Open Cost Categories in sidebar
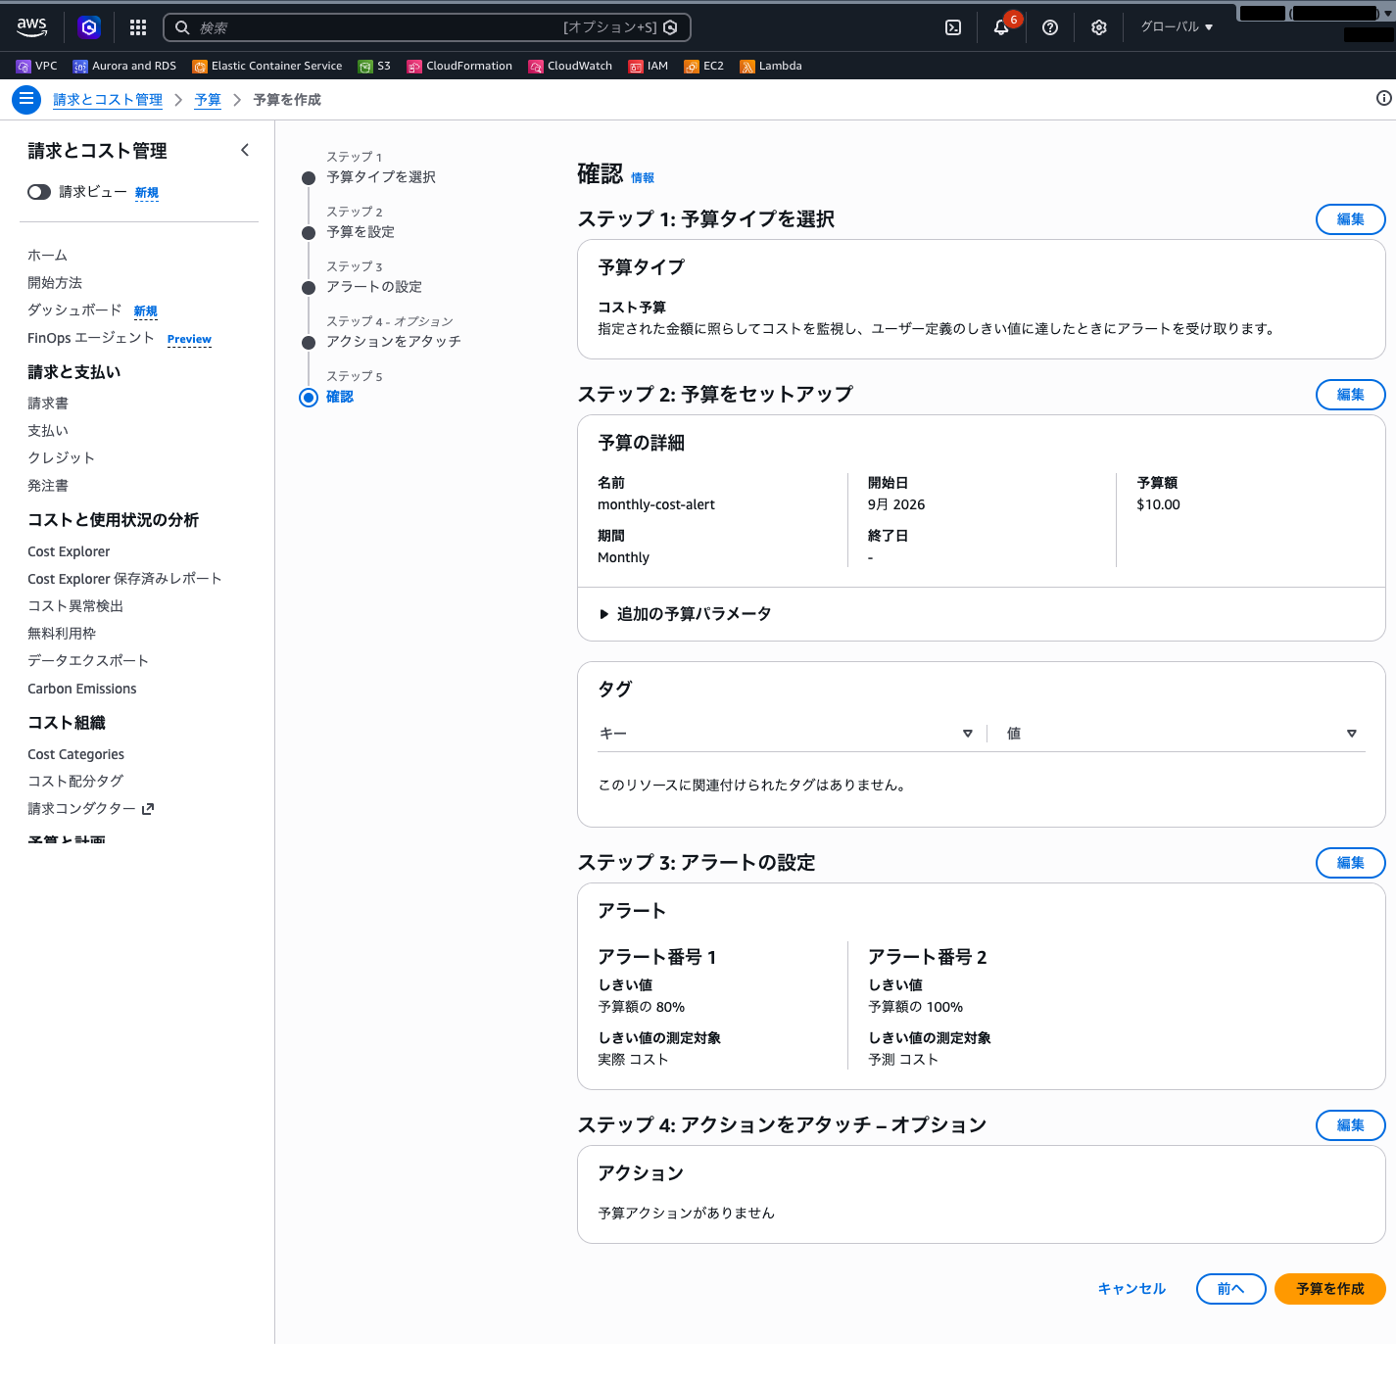This screenshot has height=1382, width=1396. coord(75,755)
